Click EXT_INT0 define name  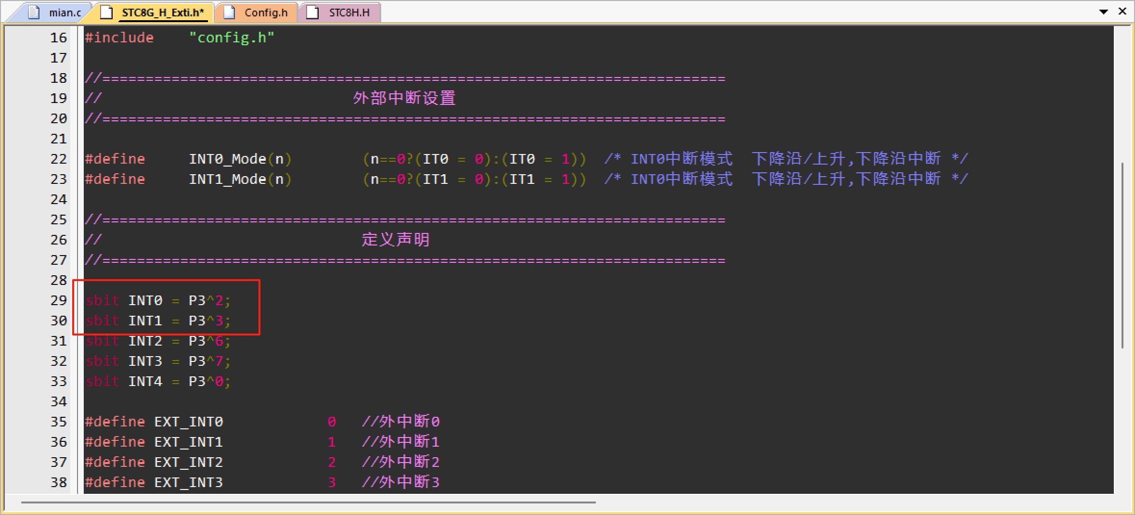tap(189, 422)
